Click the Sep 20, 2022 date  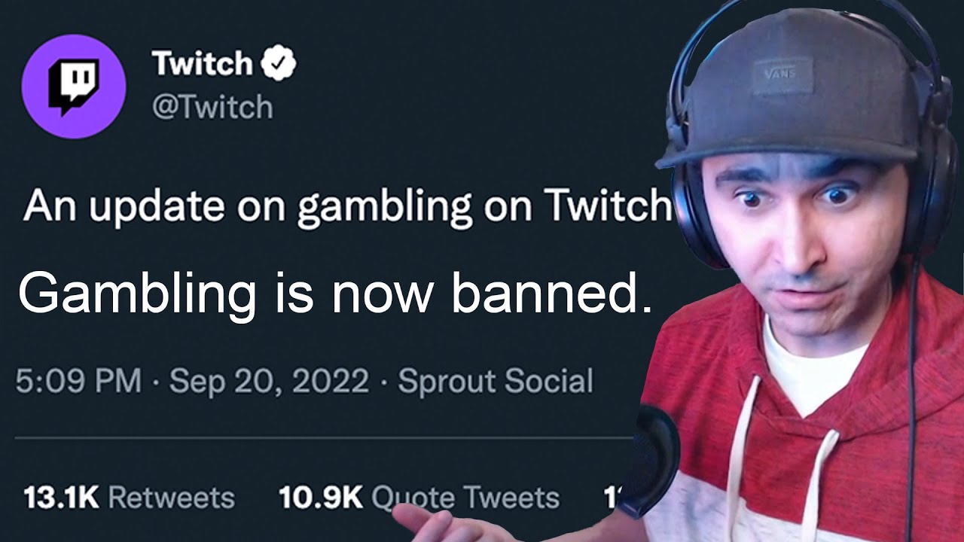click(x=270, y=381)
